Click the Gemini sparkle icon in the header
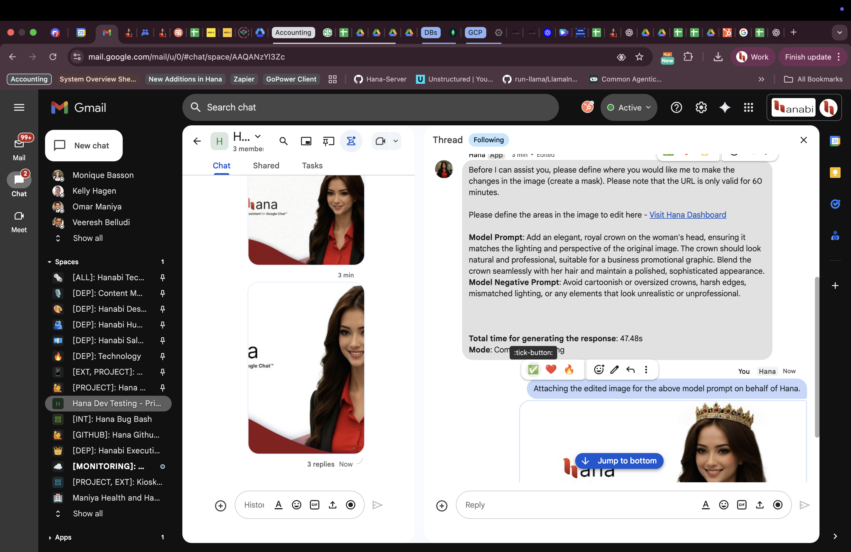This screenshot has height=552, width=851. click(725, 107)
